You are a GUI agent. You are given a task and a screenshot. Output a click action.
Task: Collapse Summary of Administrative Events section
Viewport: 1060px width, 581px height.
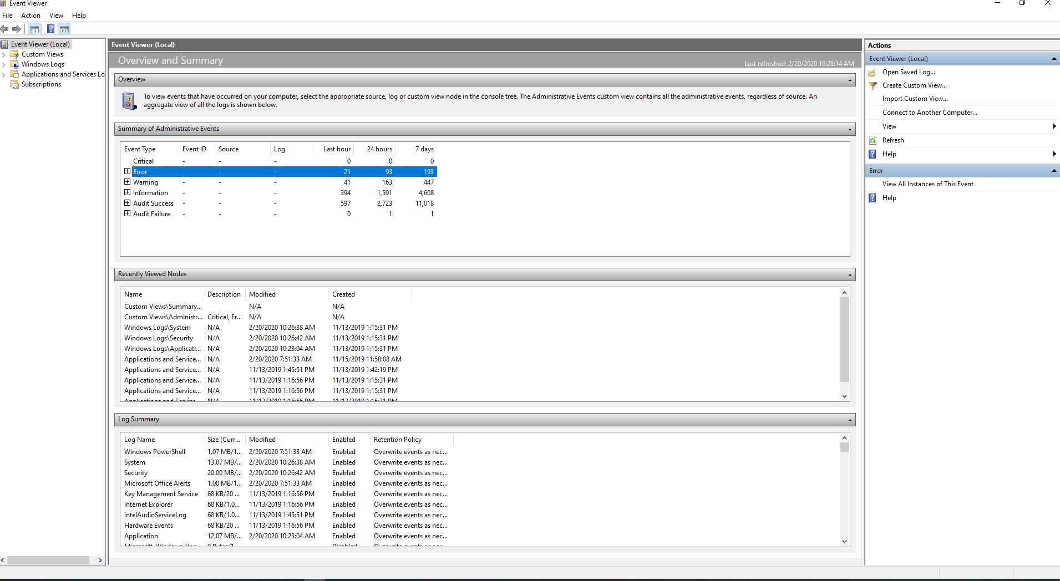tap(849, 129)
